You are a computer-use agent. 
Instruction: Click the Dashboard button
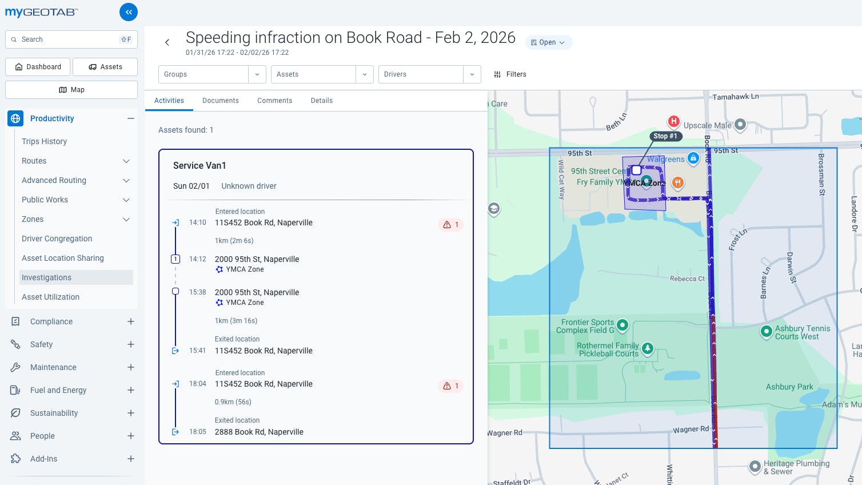(38, 67)
